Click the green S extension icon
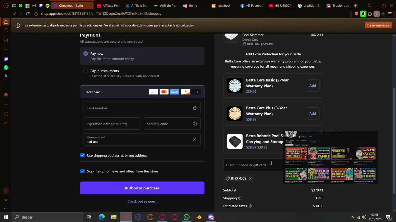 (363, 14)
